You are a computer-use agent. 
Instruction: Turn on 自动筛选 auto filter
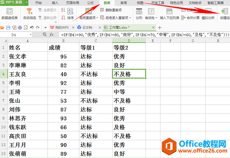pos(30,14)
